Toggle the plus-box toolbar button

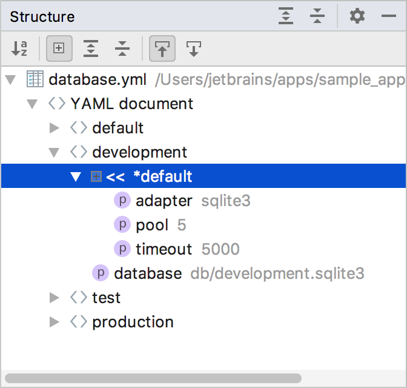[x=59, y=48]
